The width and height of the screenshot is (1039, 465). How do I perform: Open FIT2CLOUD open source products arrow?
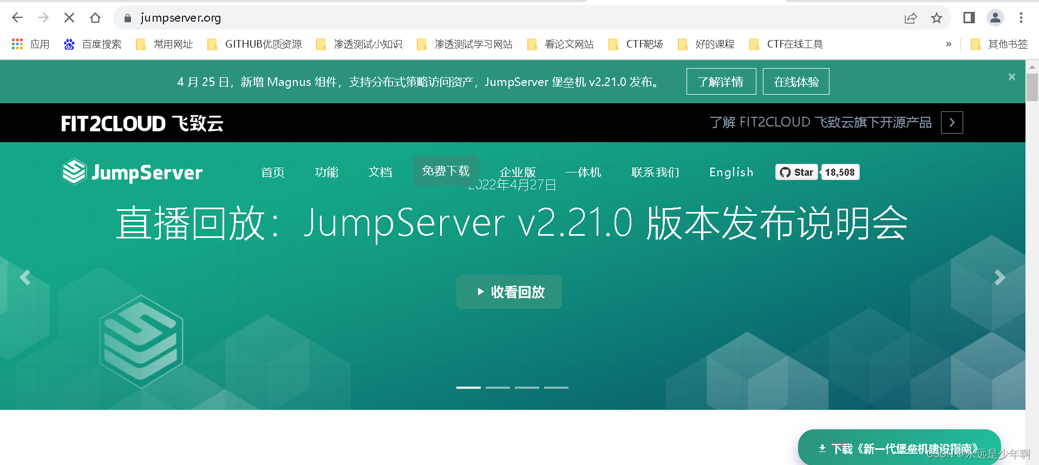point(952,122)
